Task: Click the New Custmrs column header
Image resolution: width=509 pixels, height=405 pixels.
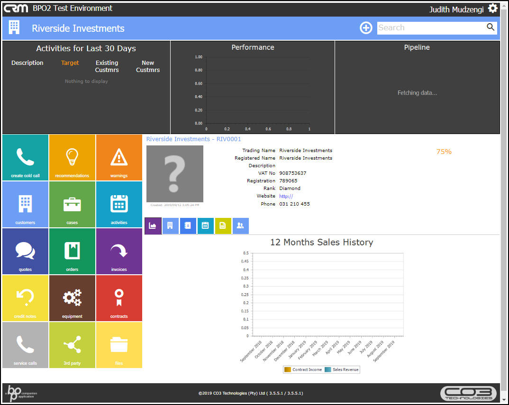Action: pos(148,66)
